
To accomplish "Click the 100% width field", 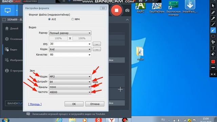I will tap(58, 38).
